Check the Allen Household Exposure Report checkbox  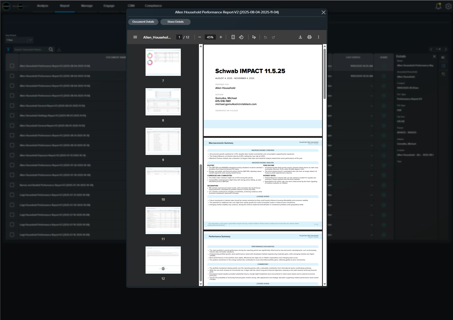tap(12, 155)
